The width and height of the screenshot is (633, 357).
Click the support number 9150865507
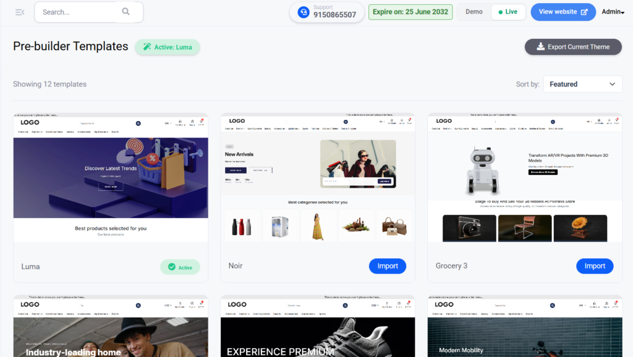[x=334, y=15]
